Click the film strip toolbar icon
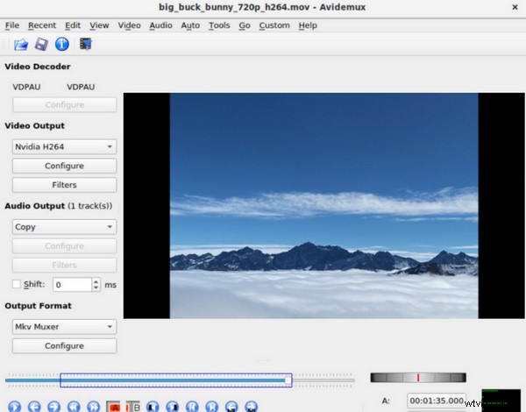 [x=86, y=44]
